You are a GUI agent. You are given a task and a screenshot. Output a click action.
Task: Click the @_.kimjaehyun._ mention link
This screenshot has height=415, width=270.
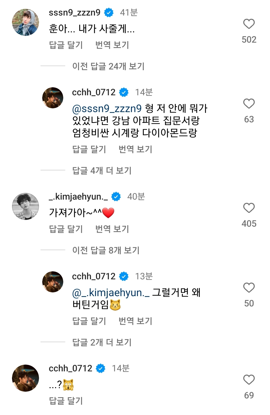[x=111, y=293]
